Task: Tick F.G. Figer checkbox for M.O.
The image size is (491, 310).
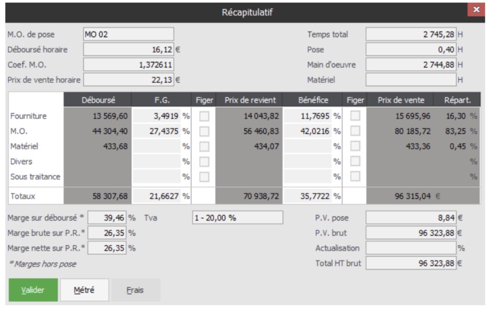Action: pyautogui.click(x=204, y=131)
